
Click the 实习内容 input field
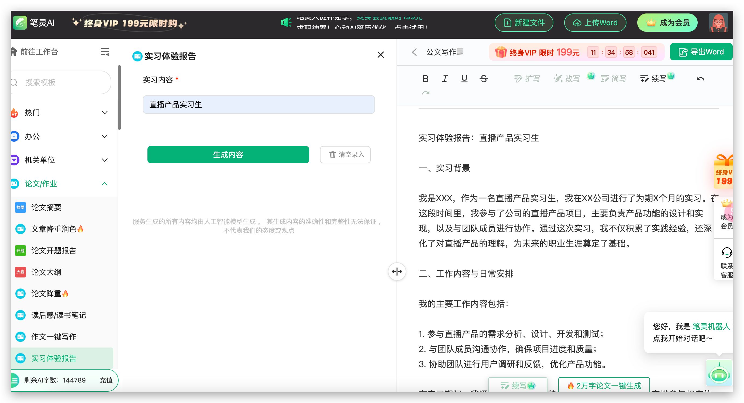click(259, 105)
